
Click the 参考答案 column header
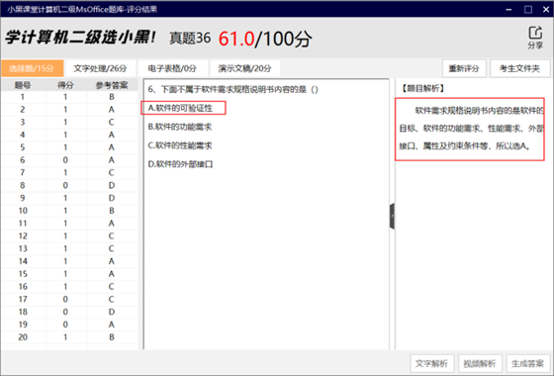(112, 85)
